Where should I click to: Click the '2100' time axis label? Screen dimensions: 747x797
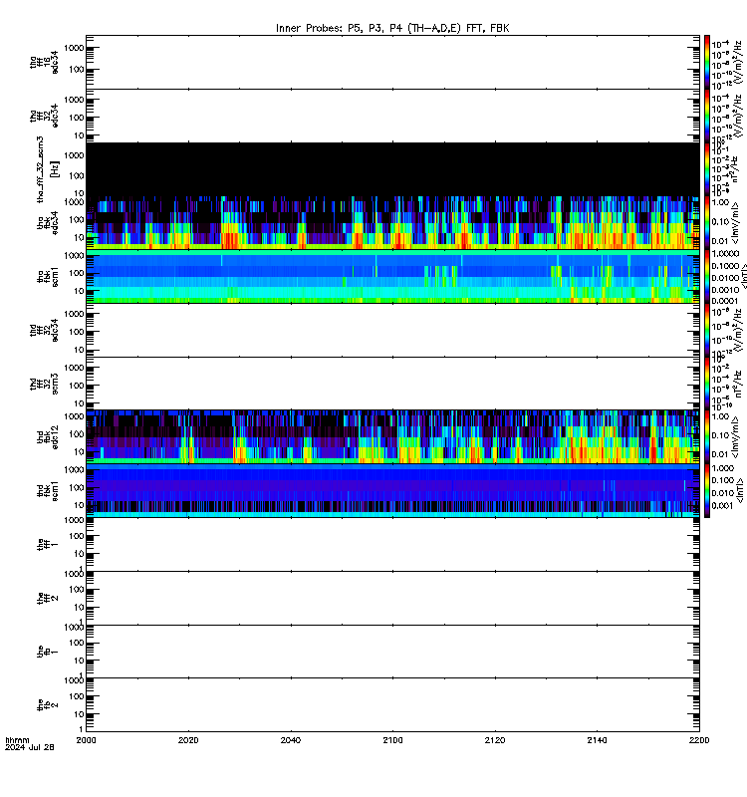point(392,740)
